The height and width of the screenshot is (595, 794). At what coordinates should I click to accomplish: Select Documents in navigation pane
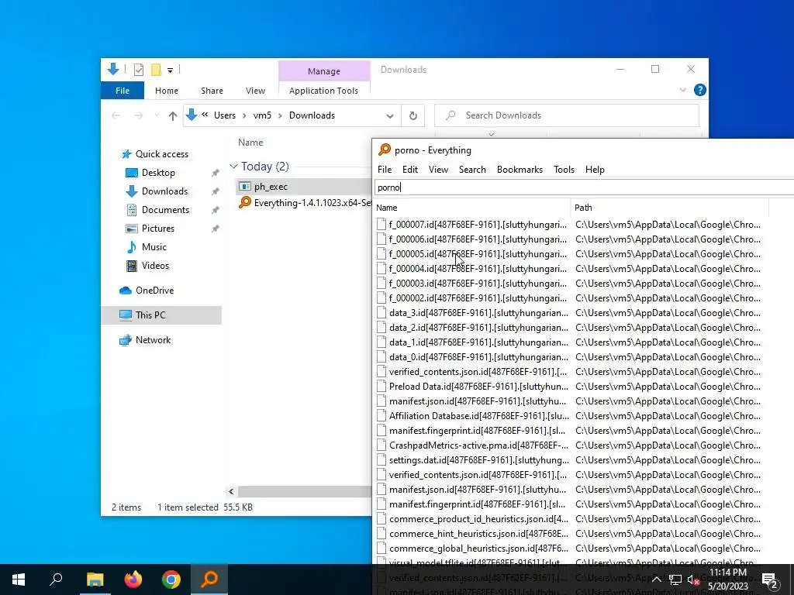tap(165, 210)
